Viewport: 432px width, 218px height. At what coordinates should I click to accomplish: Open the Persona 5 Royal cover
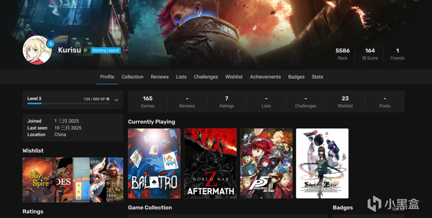[x=266, y=163]
